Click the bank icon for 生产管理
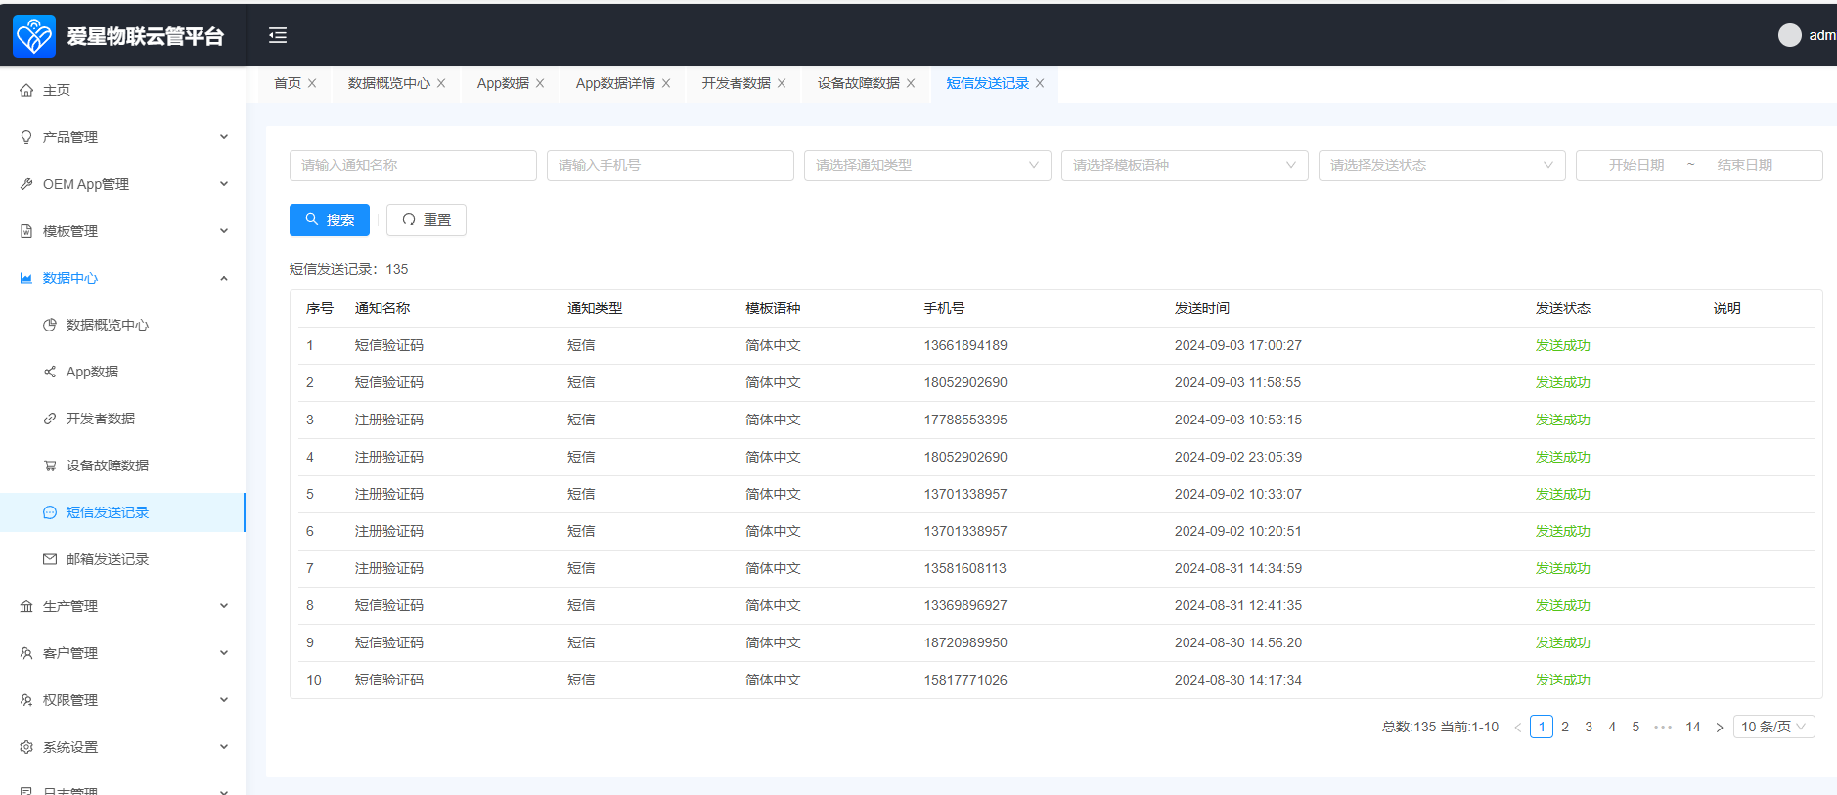The width and height of the screenshot is (1837, 795). pyautogui.click(x=26, y=606)
